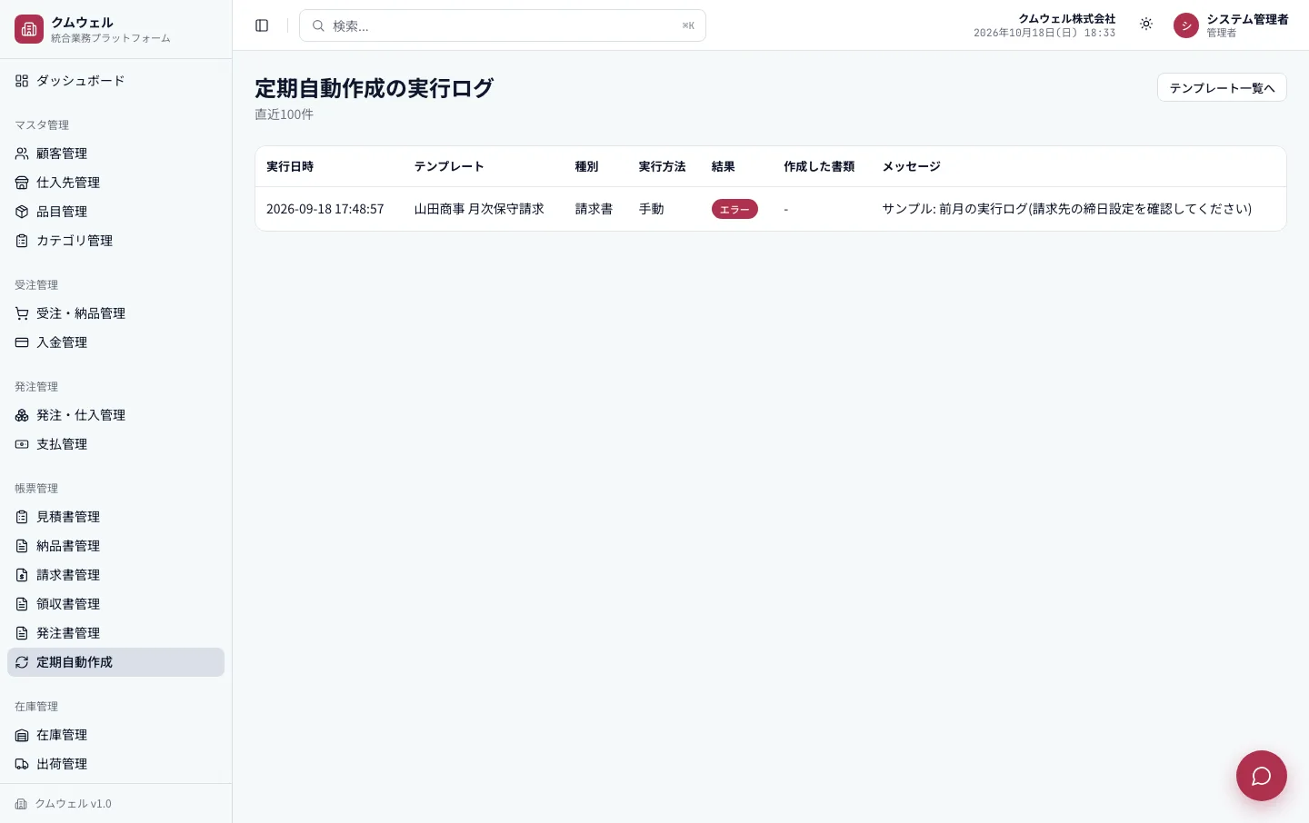Viewport: 1309px width, 823px height.
Task: Click the クムウェル logo icon
Action: [29, 29]
